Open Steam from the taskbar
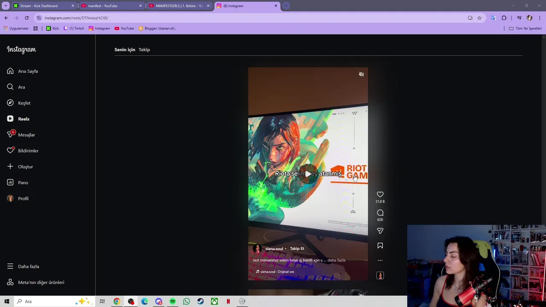The height and width of the screenshot is (307, 546). 200,301
